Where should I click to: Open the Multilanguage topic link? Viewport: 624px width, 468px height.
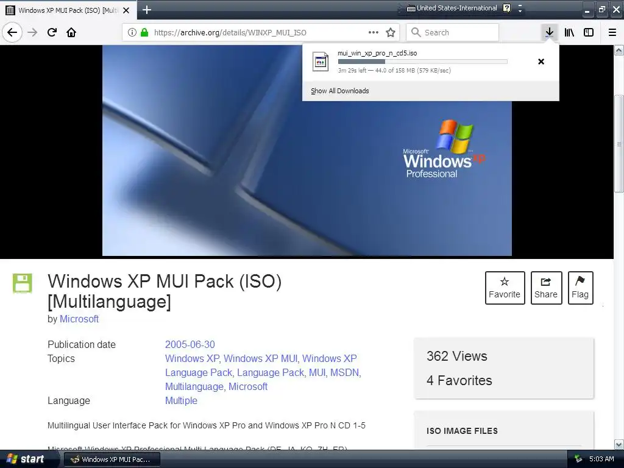(x=194, y=386)
